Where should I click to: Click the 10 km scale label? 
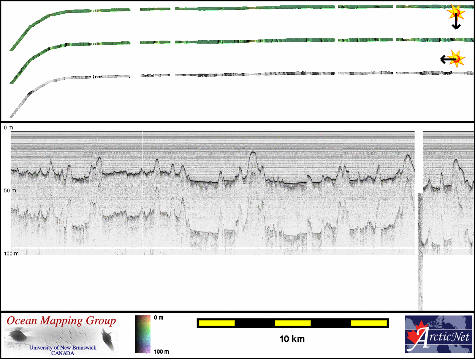tap(292, 339)
